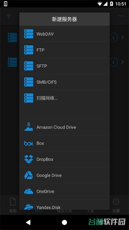
Task: Select the Yandex.Disk text label
Action: click(x=49, y=207)
